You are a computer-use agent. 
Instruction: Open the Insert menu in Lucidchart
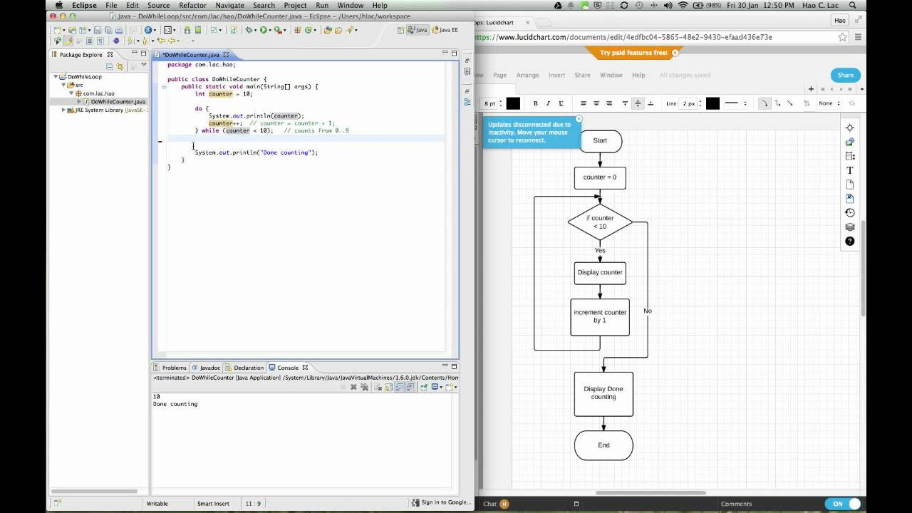click(x=556, y=75)
